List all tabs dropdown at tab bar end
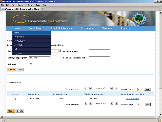The height and width of the screenshot is (122, 162). tap(161, 9)
